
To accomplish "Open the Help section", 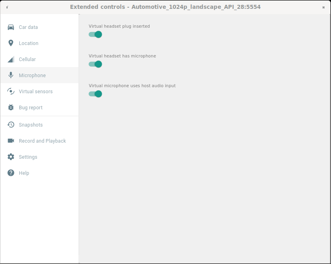I will [24, 173].
